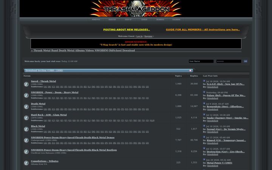Open Hard Rock - AOR - Glam Metal forum
The image size is (272, 170).
[49, 115]
